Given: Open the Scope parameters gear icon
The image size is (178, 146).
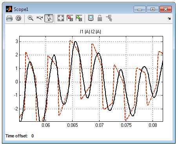Looking at the screenshot, I should coord(18,18).
